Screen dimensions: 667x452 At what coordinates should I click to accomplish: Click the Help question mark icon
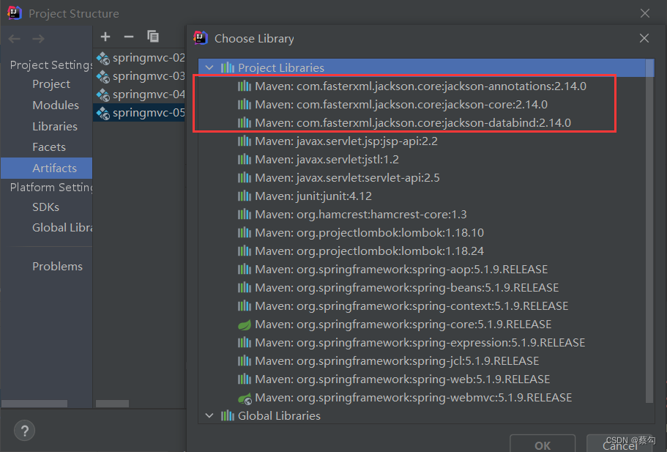pos(24,431)
